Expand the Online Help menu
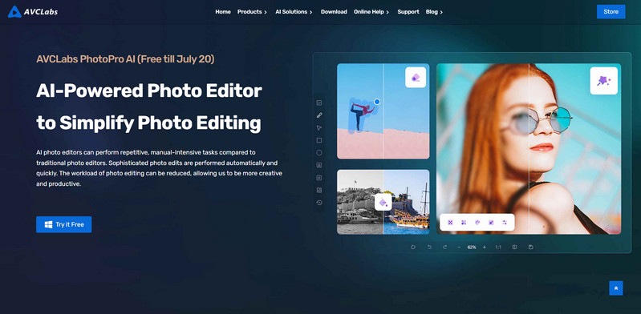The width and height of the screenshot is (641, 314). coord(371,12)
